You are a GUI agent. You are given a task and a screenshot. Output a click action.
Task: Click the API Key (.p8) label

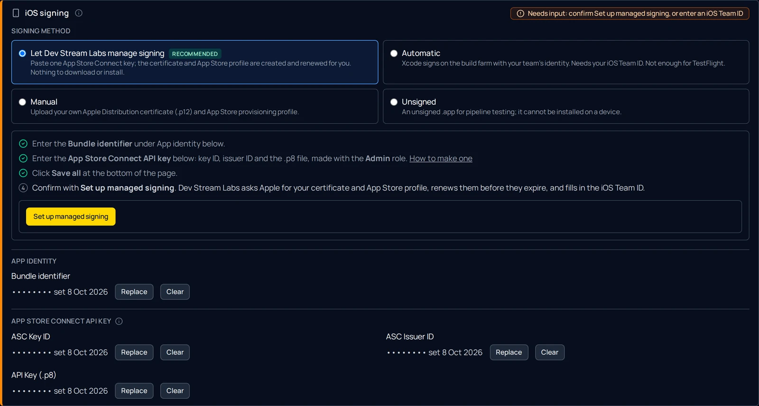(x=34, y=375)
